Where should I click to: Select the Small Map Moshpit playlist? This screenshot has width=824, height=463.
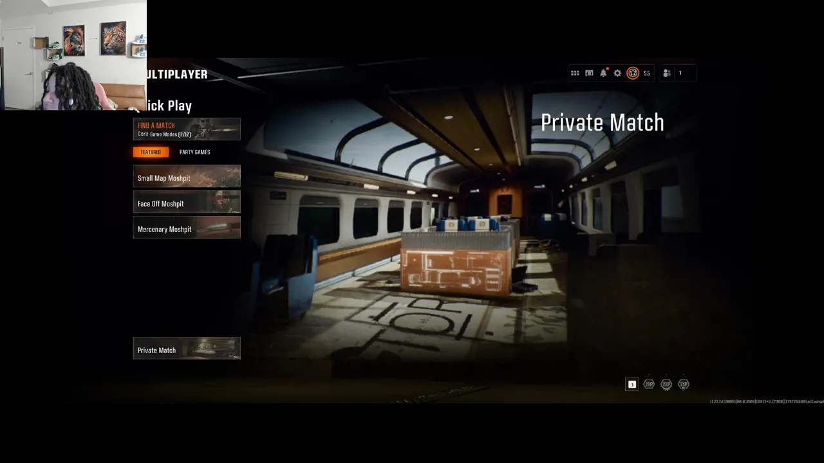coord(187,176)
